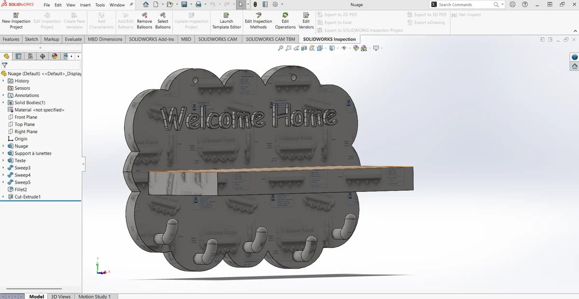The width and height of the screenshot is (579, 299).
Task: Click the Save icon
Action: [x=184, y=4]
